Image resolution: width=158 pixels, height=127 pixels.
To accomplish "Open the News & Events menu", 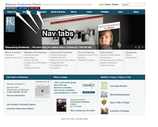I will pos(58,12).
